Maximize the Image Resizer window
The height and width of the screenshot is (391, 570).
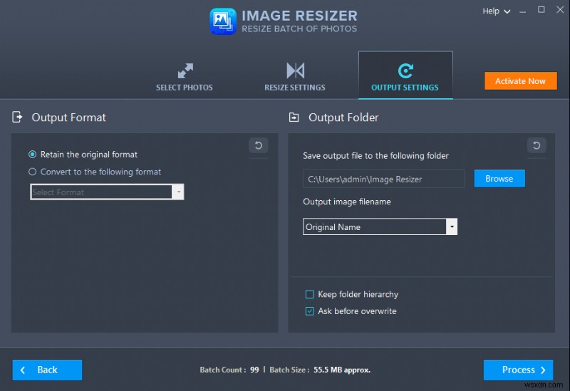[541, 10]
